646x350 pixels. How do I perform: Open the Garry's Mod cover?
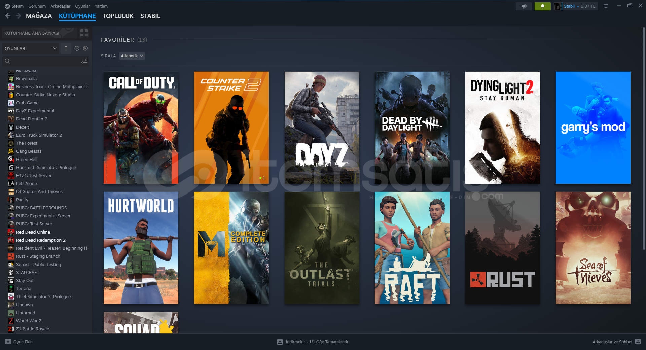coord(593,128)
